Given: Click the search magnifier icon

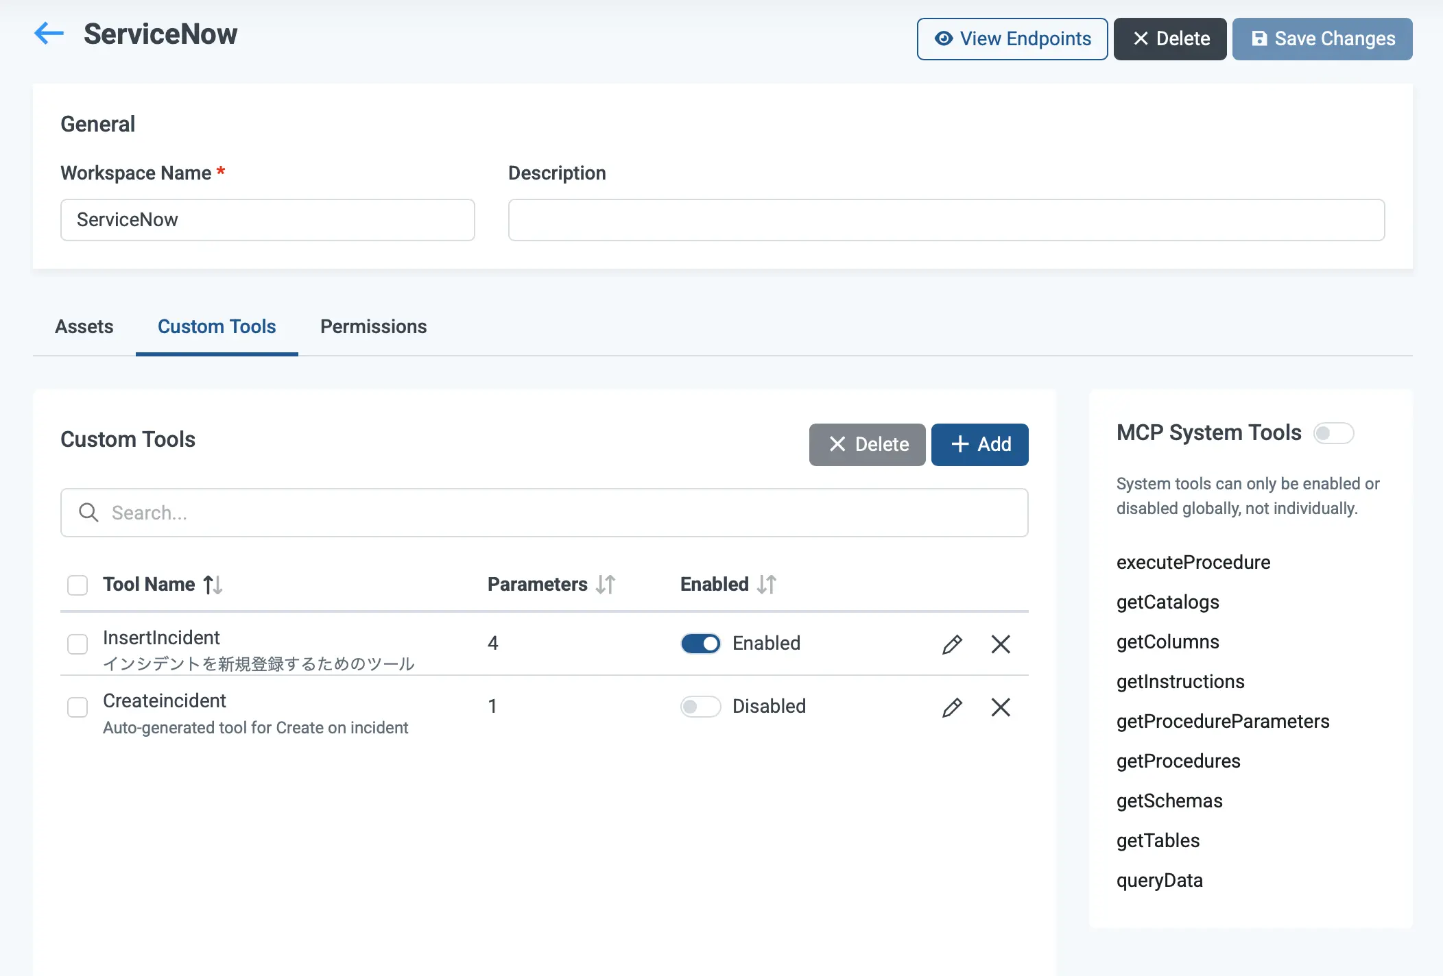Looking at the screenshot, I should [x=88, y=513].
